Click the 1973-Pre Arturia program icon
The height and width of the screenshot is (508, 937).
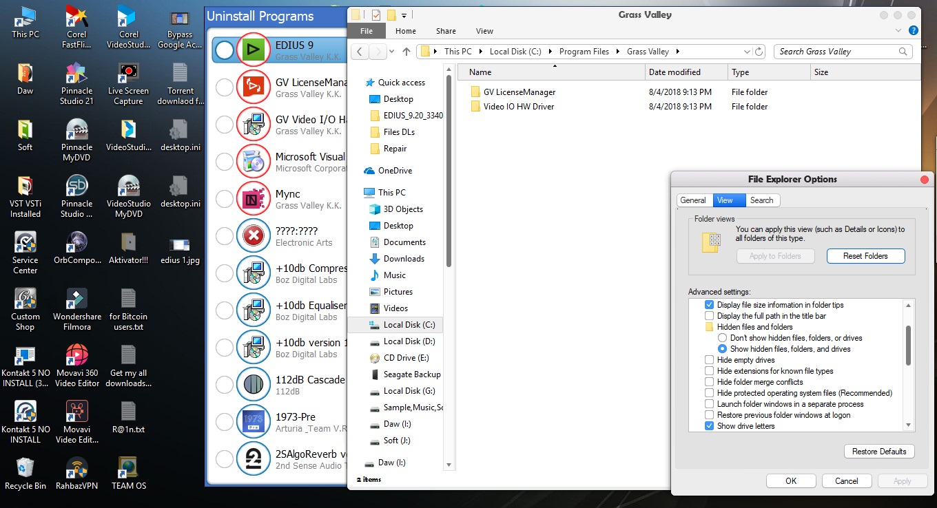[254, 422]
